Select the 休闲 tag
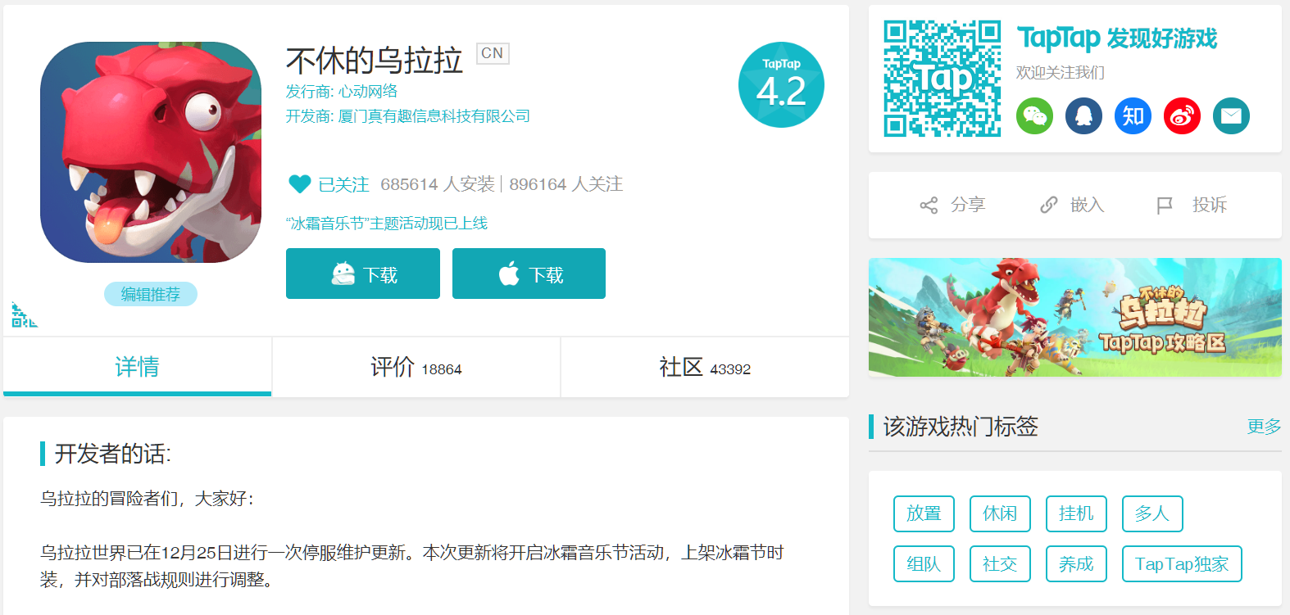The image size is (1290, 615). (x=1000, y=513)
